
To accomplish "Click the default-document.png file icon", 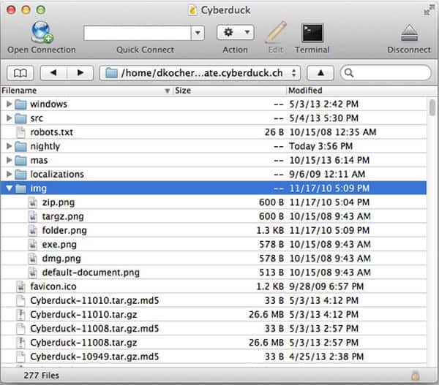I will [33, 272].
